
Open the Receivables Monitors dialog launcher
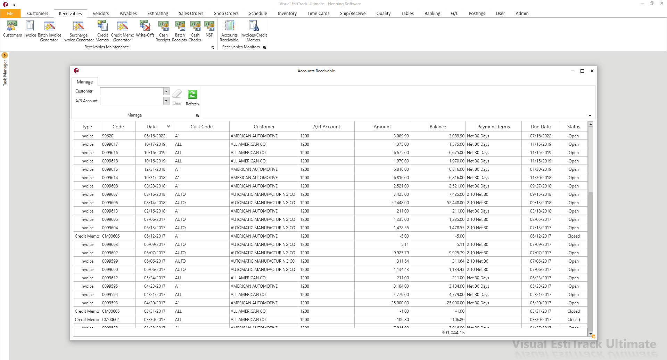pos(264,48)
